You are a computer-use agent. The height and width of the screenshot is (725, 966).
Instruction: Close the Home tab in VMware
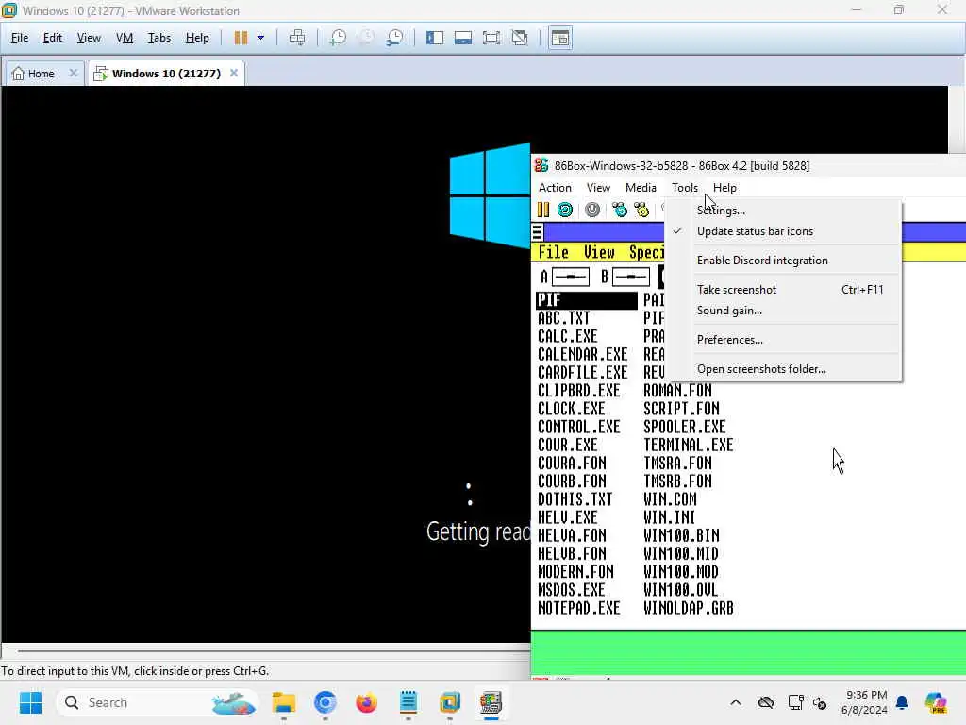(74, 73)
